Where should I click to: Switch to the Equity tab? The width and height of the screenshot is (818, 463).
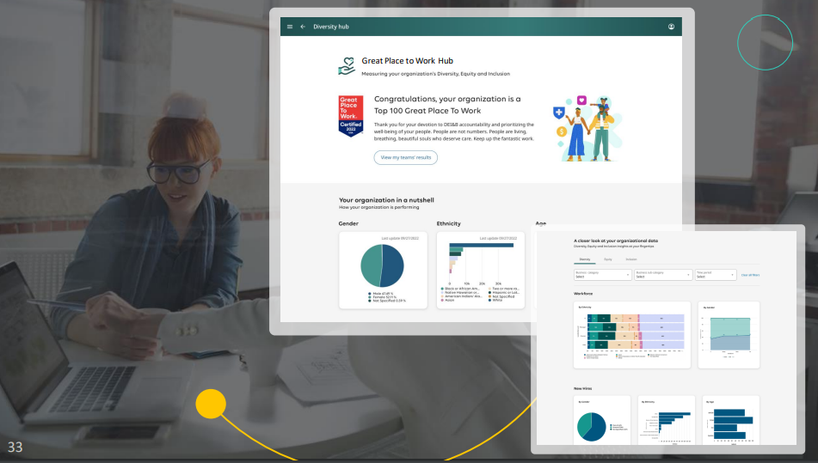607,259
